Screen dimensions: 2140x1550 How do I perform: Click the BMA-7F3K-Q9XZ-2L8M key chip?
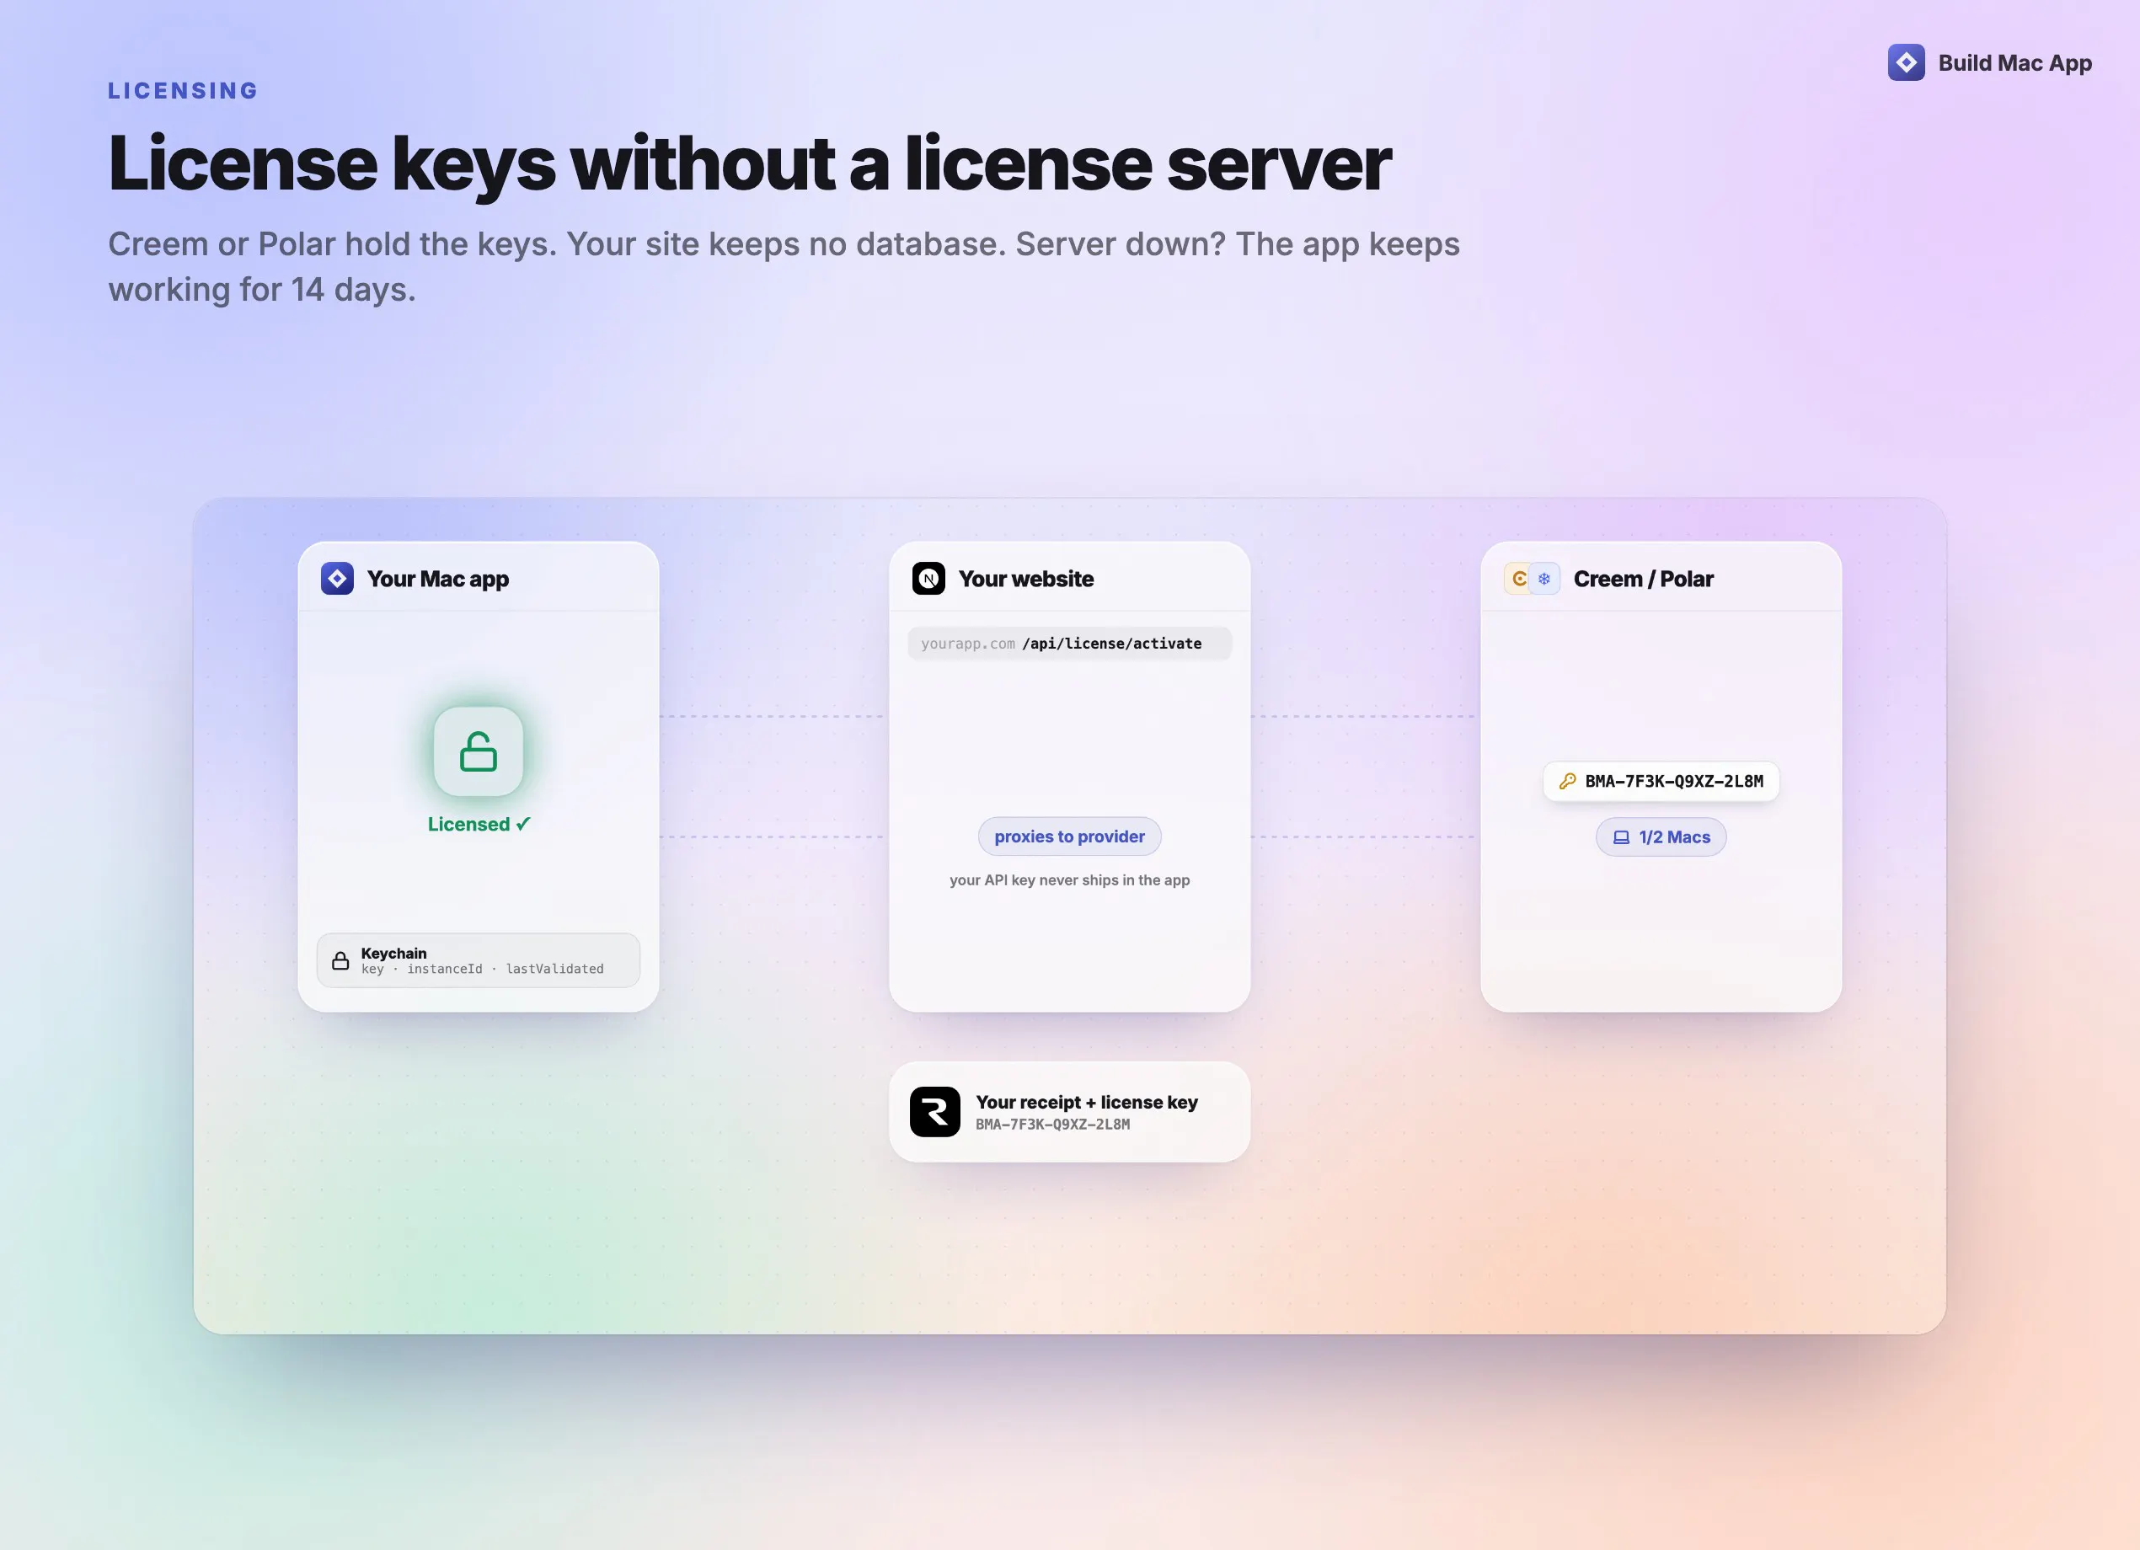tap(1661, 781)
